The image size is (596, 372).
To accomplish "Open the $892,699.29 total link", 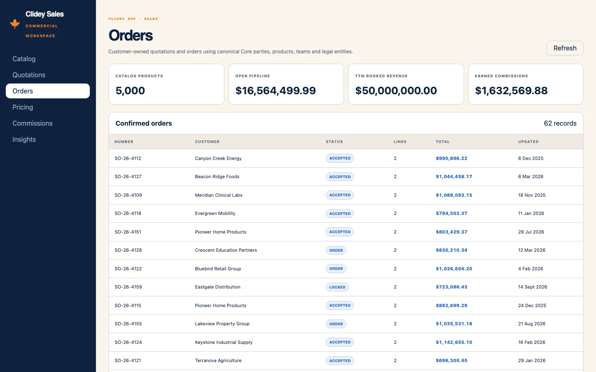I will click(451, 305).
